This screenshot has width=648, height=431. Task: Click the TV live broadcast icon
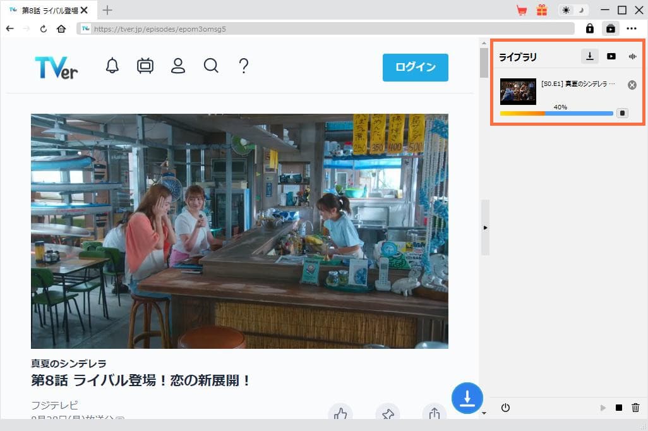click(x=145, y=66)
